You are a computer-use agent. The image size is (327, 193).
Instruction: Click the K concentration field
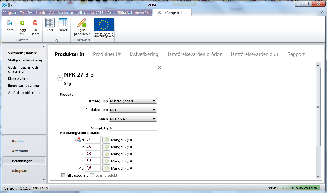[93, 154]
